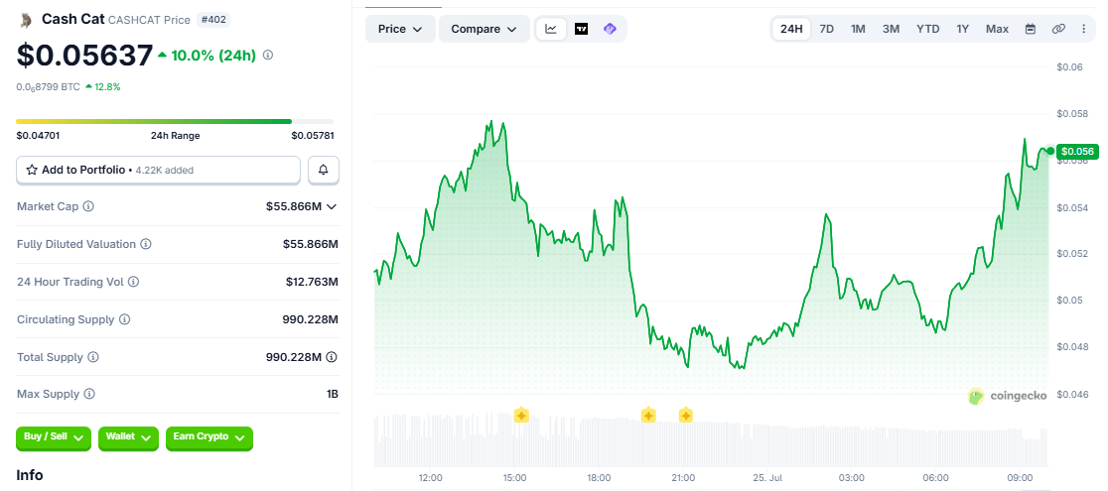The image size is (1108, 491).
Task: Click the Info section heading
Action: tap(30, 475)
